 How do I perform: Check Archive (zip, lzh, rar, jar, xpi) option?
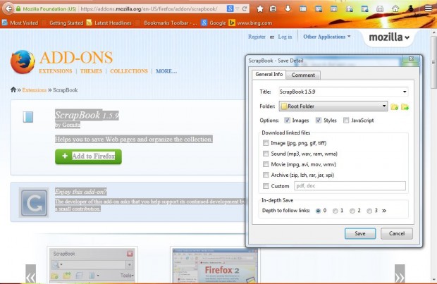pos(266,175)
